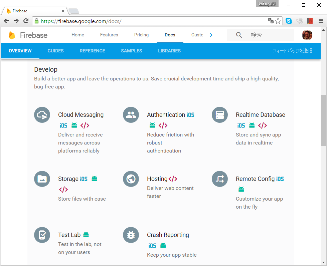
Task: Open the web docs for Cloud Messaging
Action: coord(85,125)
